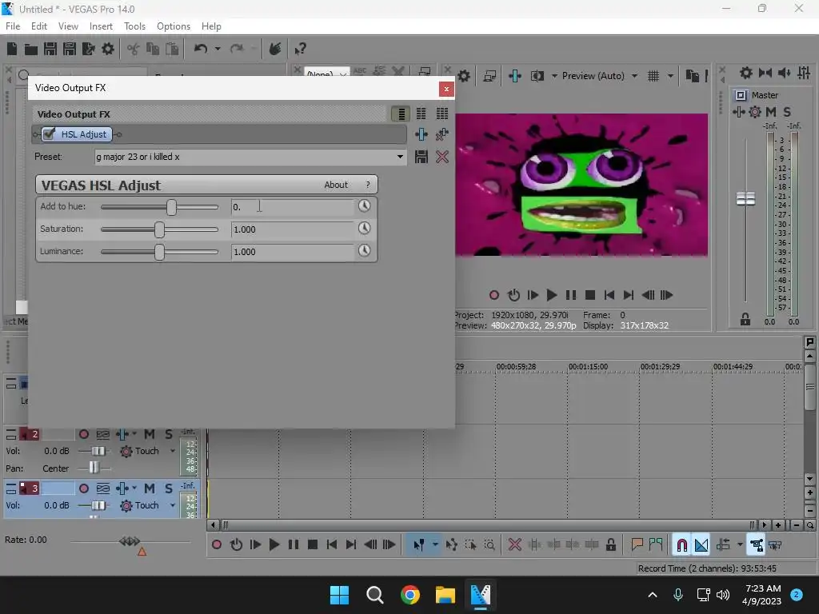819x614 pixels.
Task: Open the Edit menu
Action: (39, 26)
